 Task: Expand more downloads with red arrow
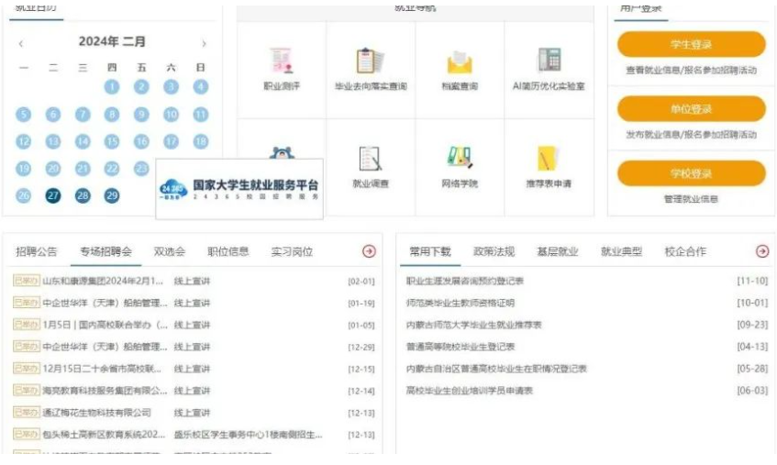click(761, 251)
